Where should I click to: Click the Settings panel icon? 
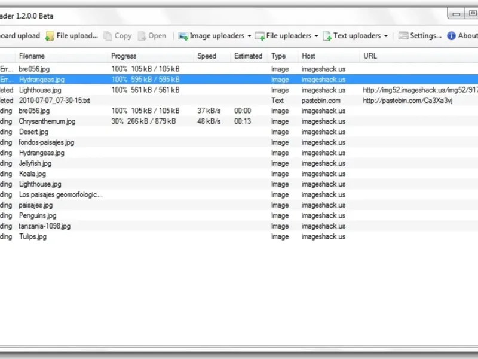(x=403, y=36)
